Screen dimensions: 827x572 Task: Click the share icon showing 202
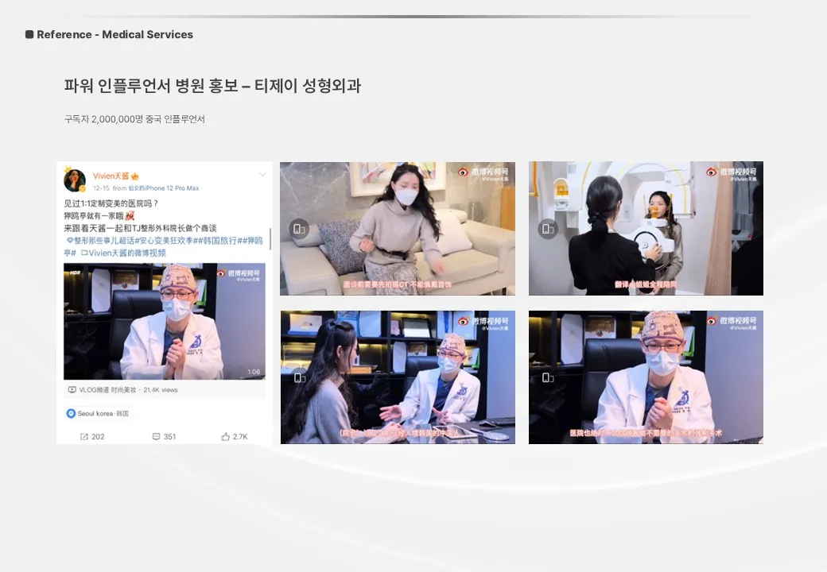(x=84, y=437)
